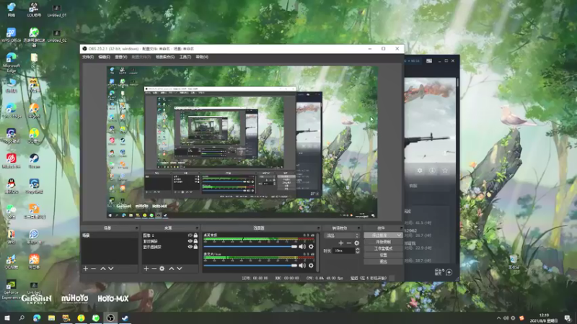Click the info icon in the Steam window
Viewport: 577px width, 324px height.
[432, 171]
